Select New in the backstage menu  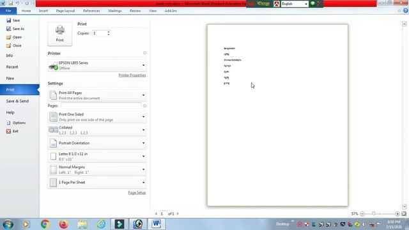coord(10,78)
